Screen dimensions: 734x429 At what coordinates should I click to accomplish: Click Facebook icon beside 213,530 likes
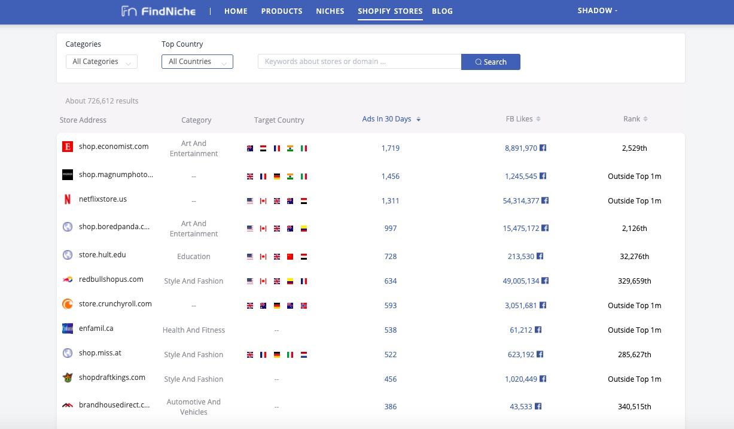[540, 256]
